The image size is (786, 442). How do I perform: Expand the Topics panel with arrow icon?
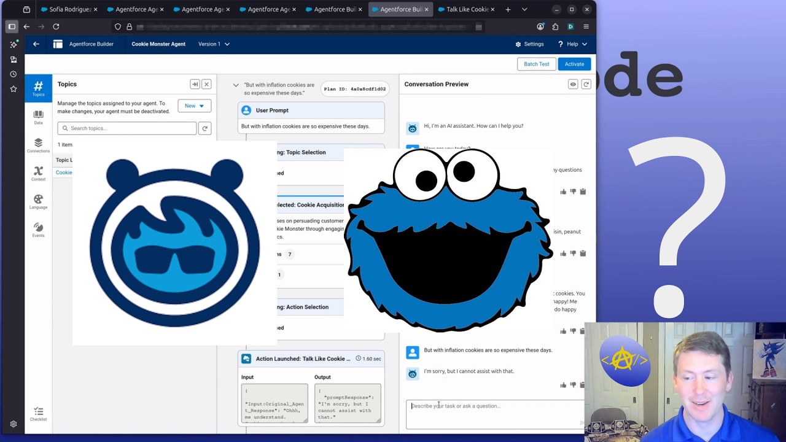tap(195, 84)
